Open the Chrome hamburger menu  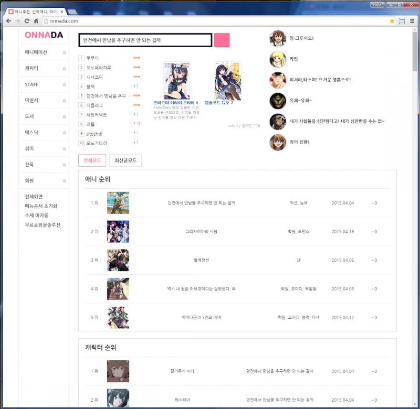(x=412, y=21)
